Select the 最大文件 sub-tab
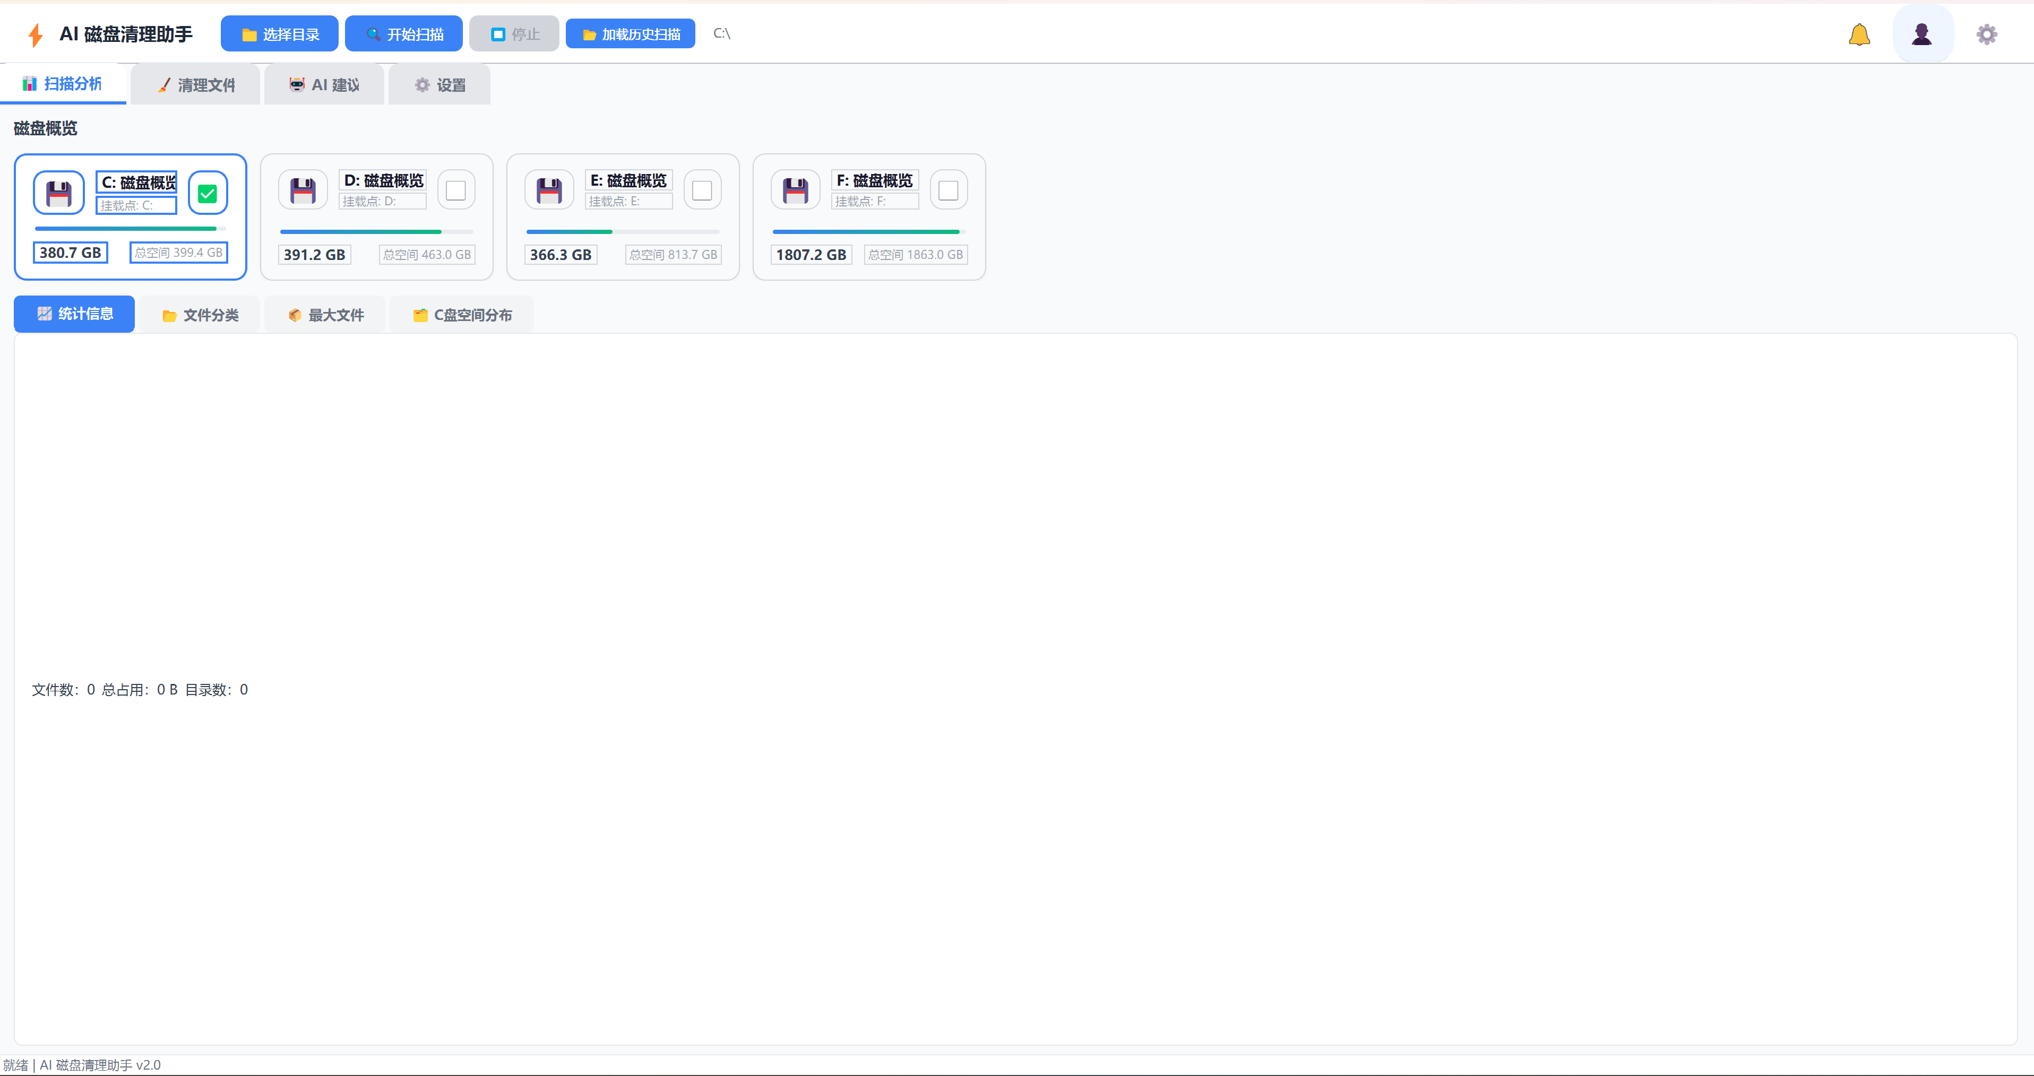Image resolution: width=2034 pixels, height=1076 pixels. tap(325, 315)
